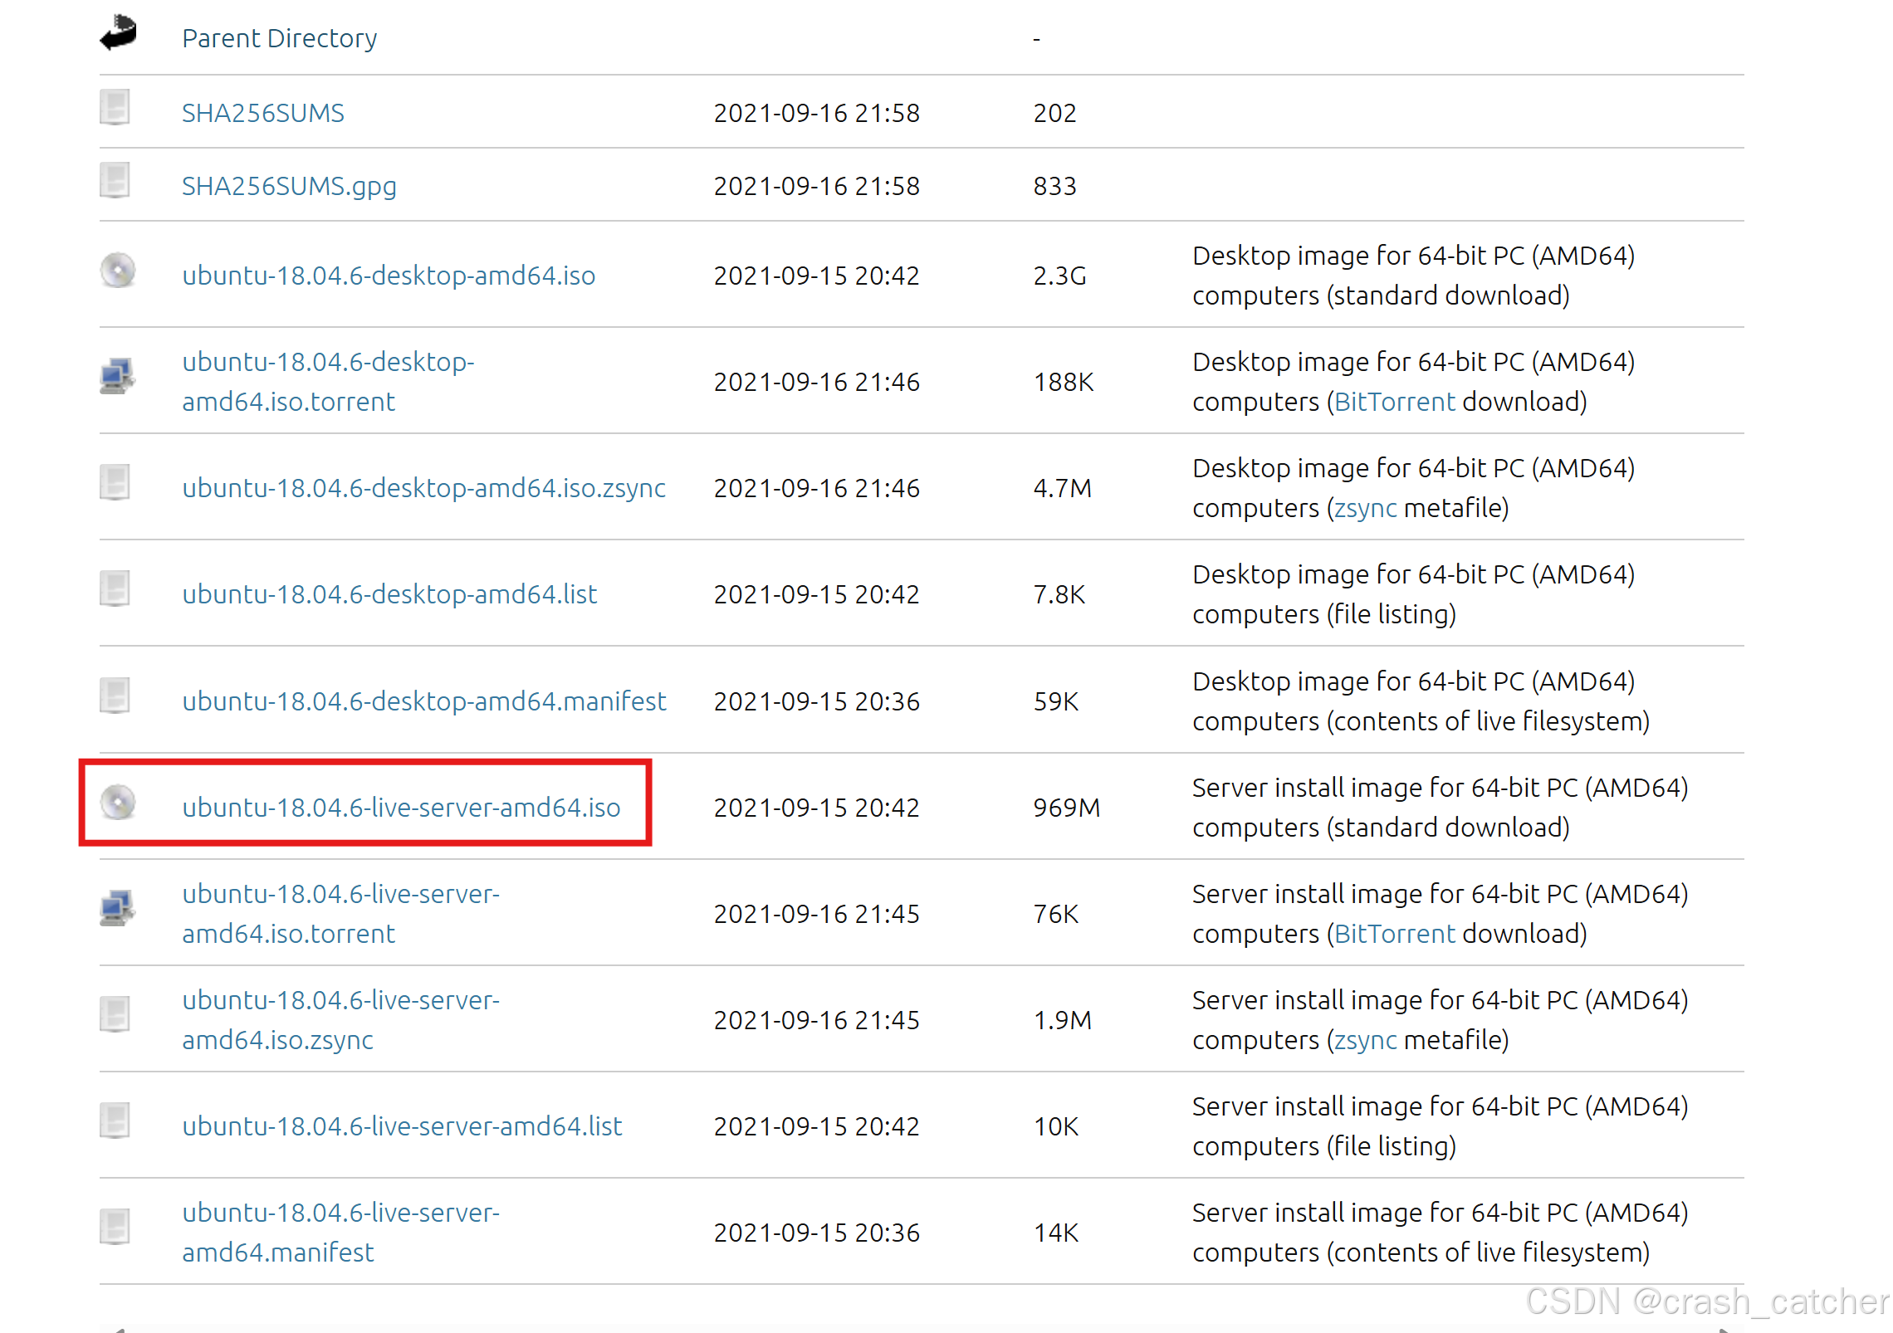The width and height of the screenshot is (1893, 1333).
Task: Follow zsync link in server image description
Action: tap(1366, 1040)
